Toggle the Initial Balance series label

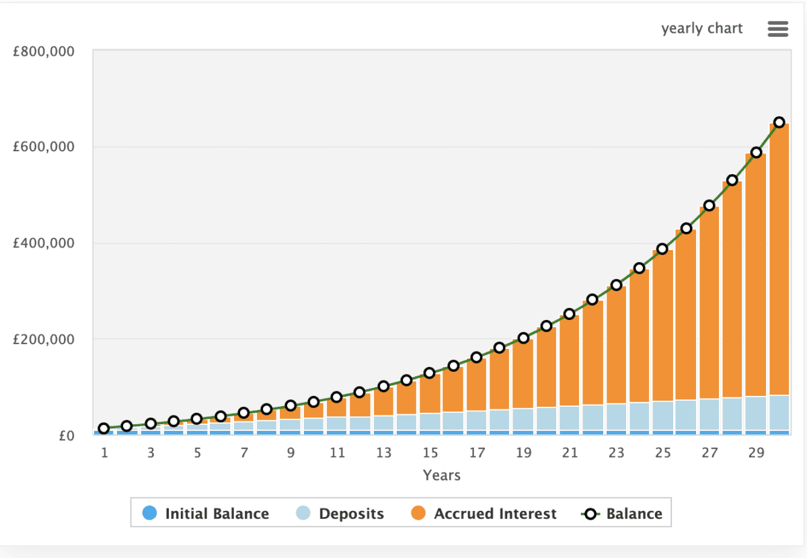coord(217,514)
